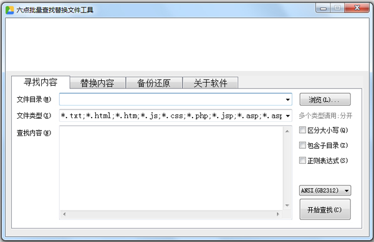The width and height of the screenshot is (374, 242).
Task: Click the horizontal scrollbar right arrow
Action: tap(278, 214)
